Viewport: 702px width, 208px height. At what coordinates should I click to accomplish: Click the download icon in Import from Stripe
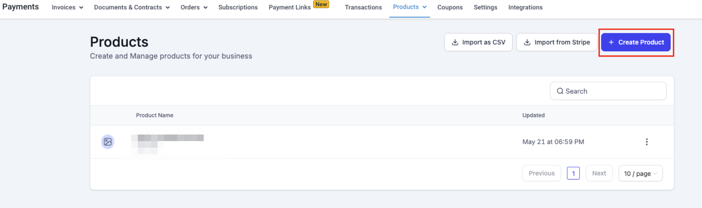click(527, 42)
